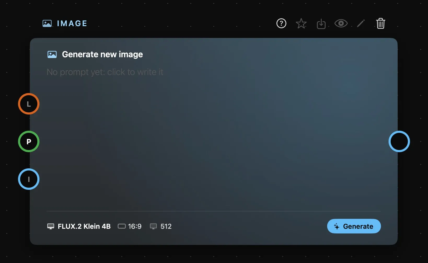
Task: Click the download/save icon in the header
Action: click(321, 24)
